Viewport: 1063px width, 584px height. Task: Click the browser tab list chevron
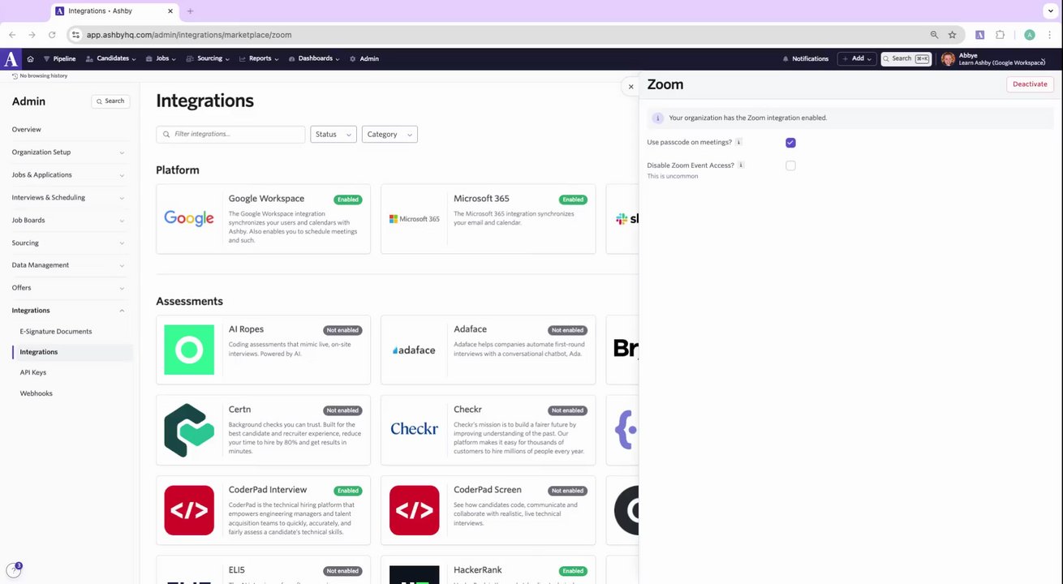pyautogui.click(x=1049, y=11)
